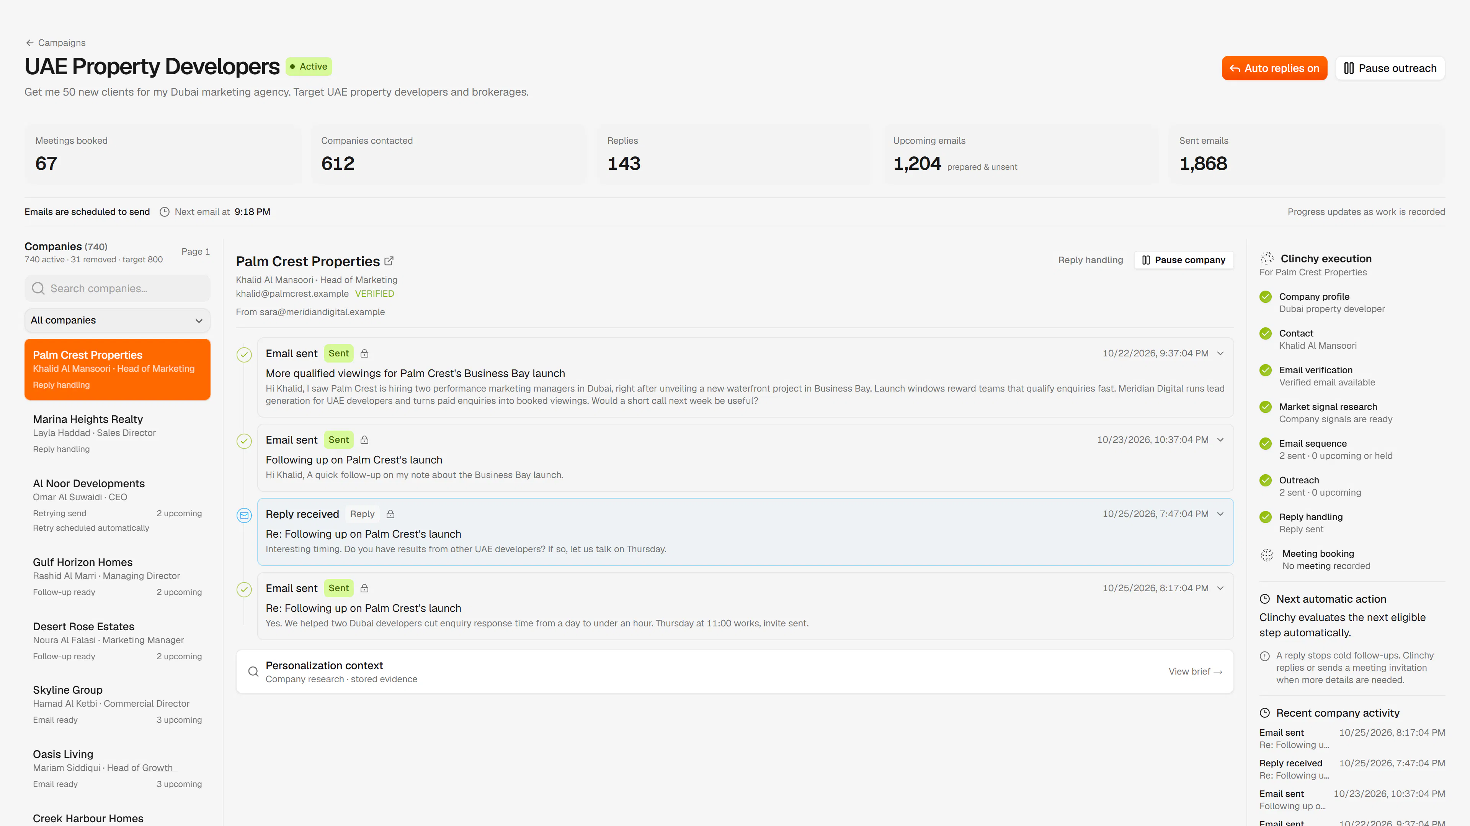Click Company profile check icon
Image resolution: width=1470 pixels, height=826 pixels.
click(x=1266, y=297)
